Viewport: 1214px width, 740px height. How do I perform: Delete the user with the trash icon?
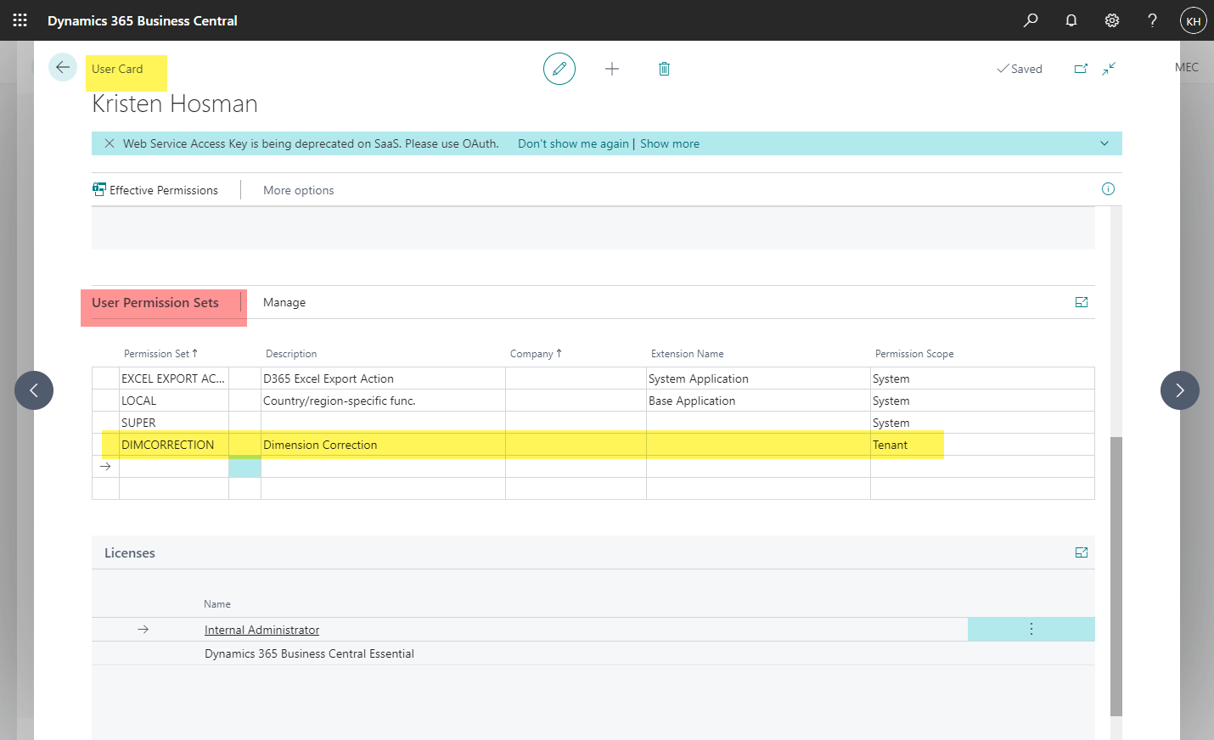point(664,69)
